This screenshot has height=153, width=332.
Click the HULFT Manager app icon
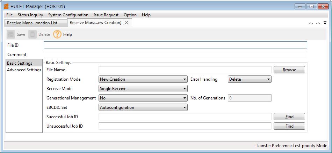click(x=6, y=7)
